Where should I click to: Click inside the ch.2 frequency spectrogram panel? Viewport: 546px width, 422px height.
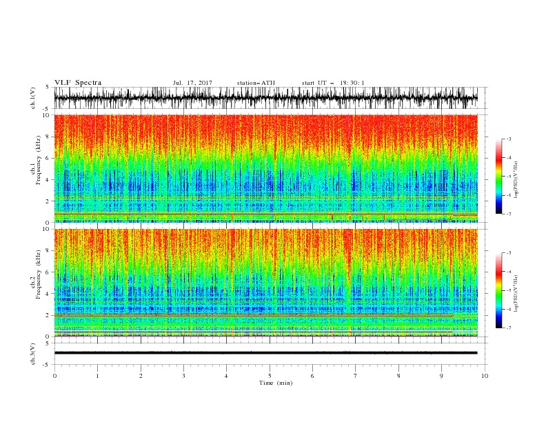(x=265, y=283)
